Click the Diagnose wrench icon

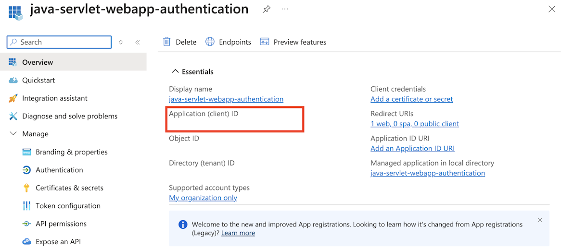(13, 116)
